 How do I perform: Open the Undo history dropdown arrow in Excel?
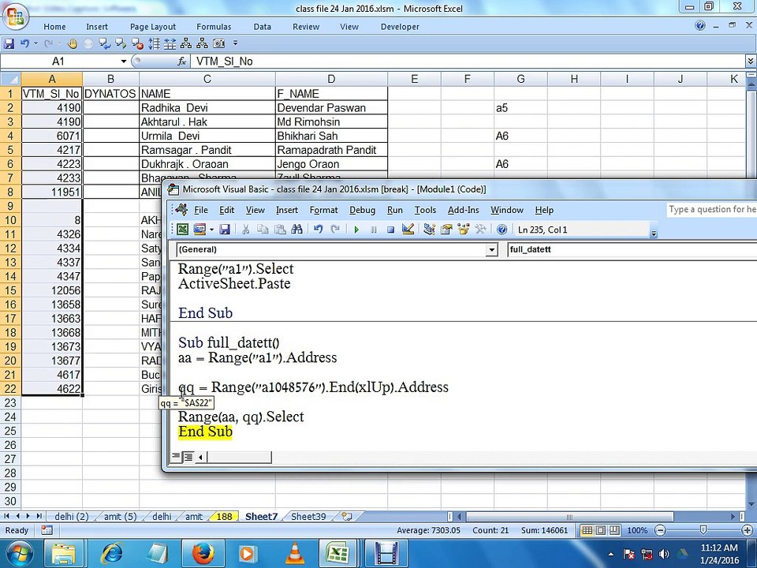35,44
